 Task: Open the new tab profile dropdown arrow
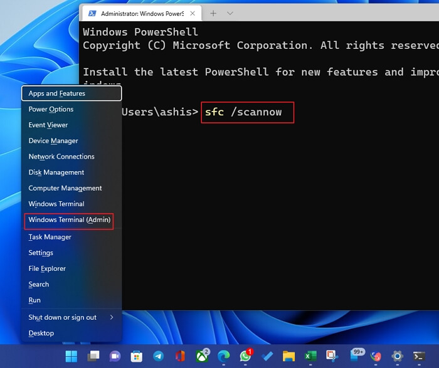pos(230,13)
